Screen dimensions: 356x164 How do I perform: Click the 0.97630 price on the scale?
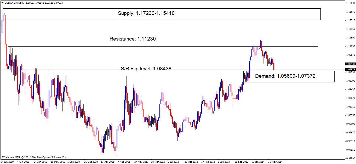[350, 133]
